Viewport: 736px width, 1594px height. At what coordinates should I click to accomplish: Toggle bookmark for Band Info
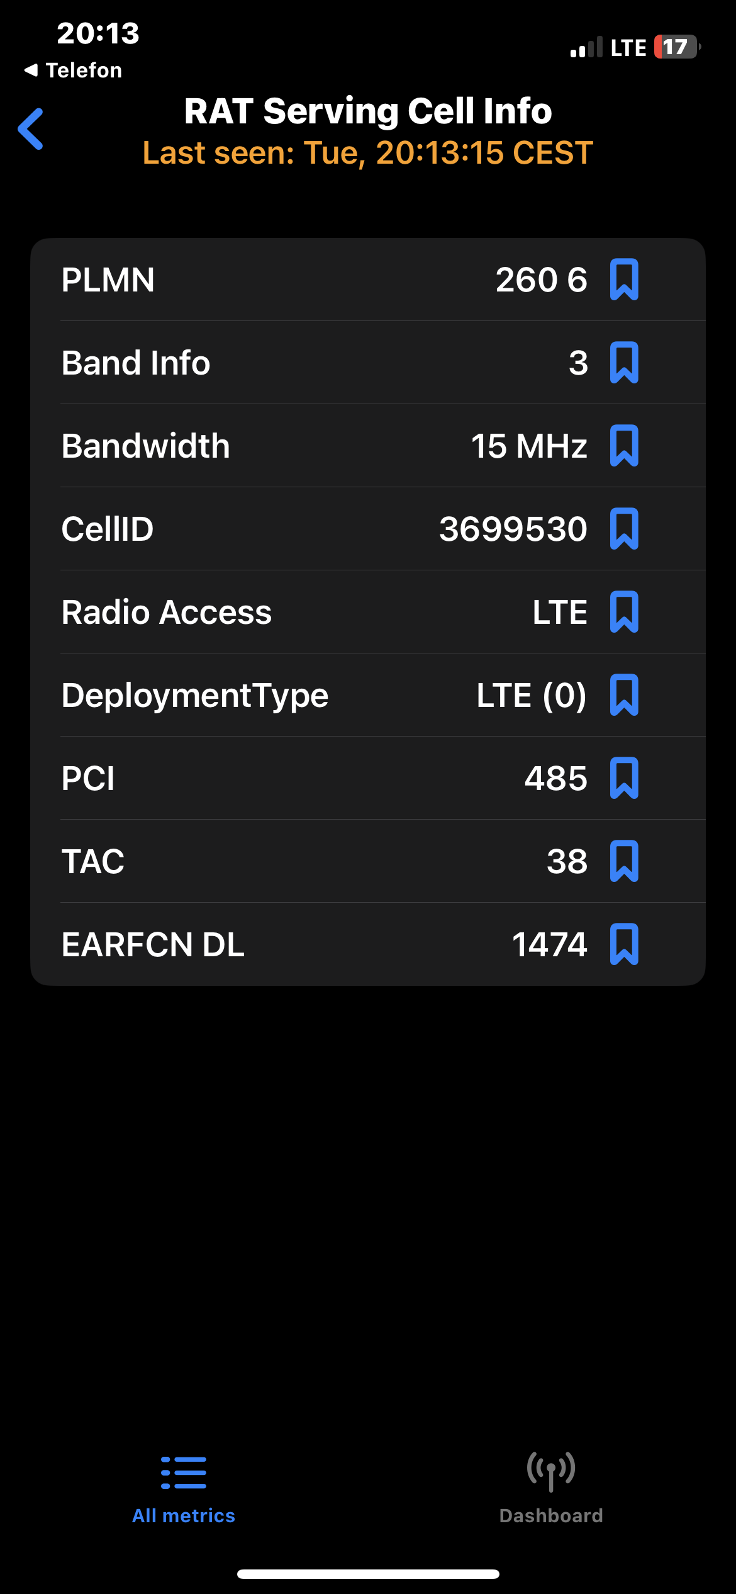coord(624,363)
